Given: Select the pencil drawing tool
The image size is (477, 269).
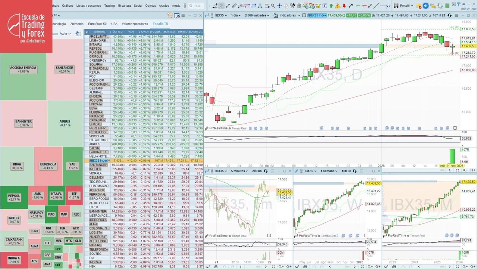Looking at the screenshot, I should [215, 6].
